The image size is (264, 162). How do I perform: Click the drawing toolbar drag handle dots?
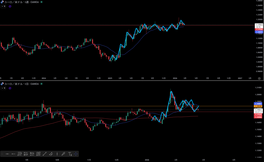(x=2, y=154)
